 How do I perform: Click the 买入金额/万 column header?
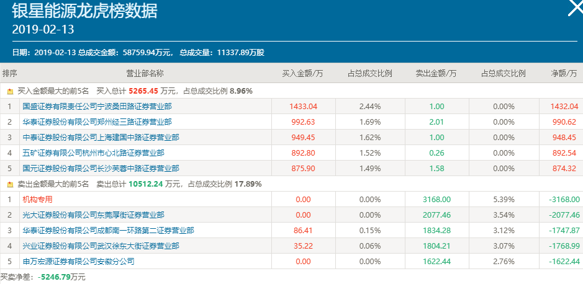(x=303, y=73)
